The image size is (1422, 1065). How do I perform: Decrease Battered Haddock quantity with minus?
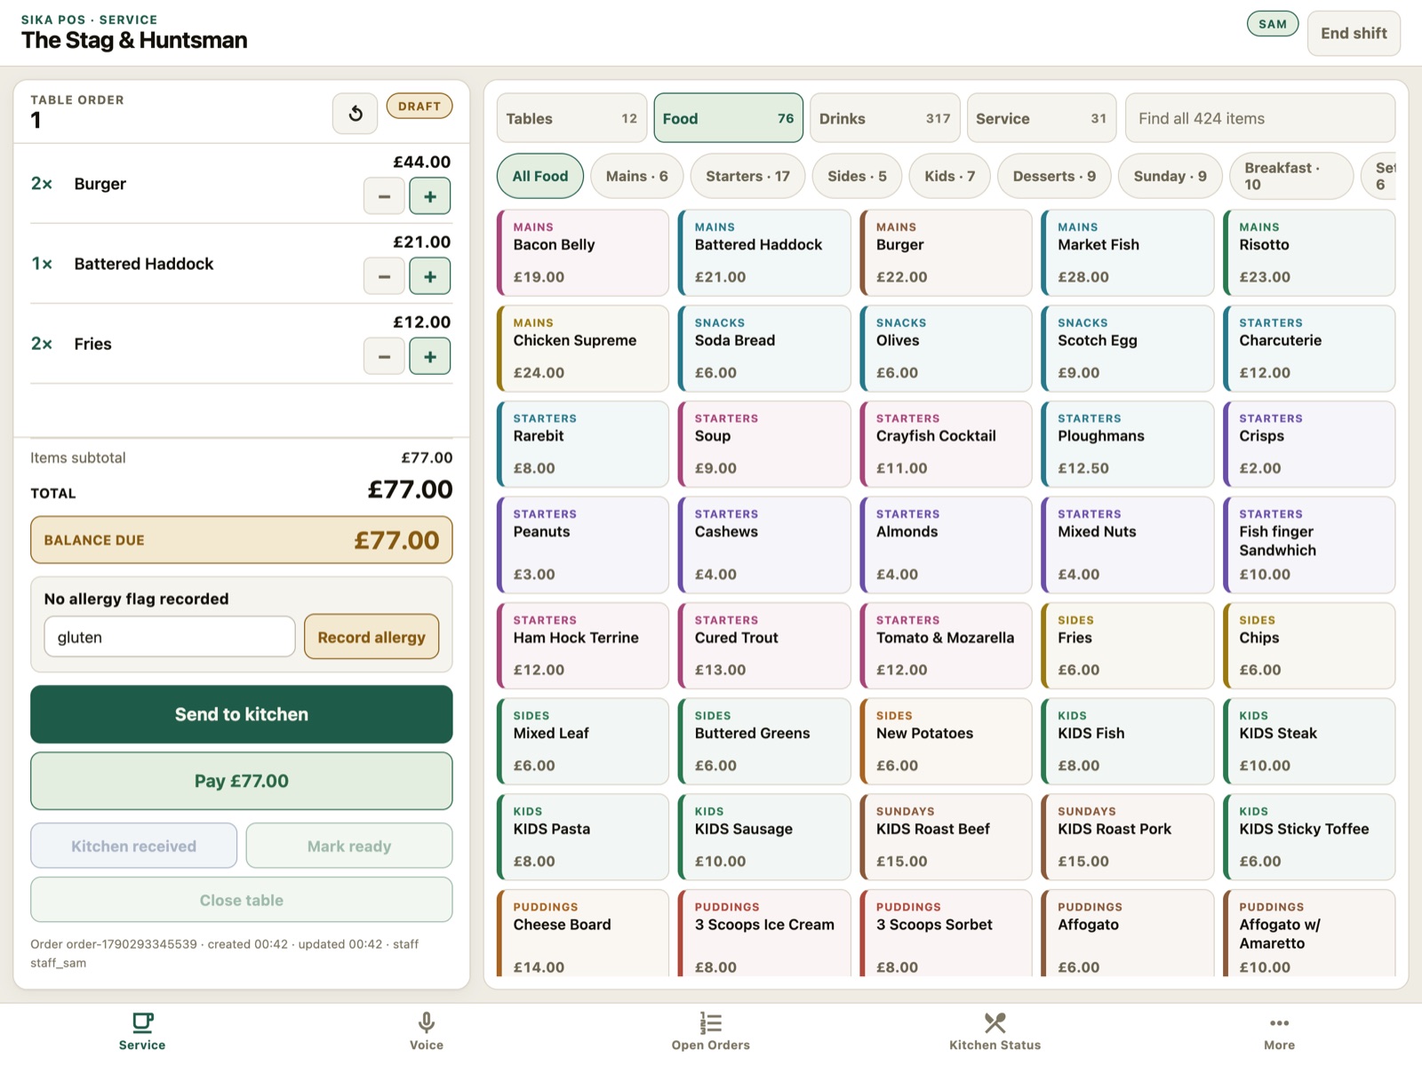(384, 276)
